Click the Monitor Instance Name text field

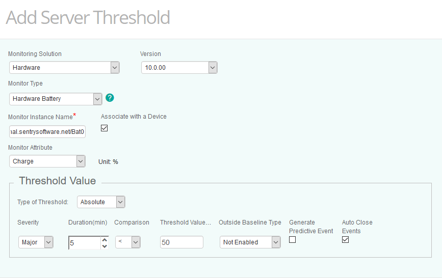pos(47,132)
